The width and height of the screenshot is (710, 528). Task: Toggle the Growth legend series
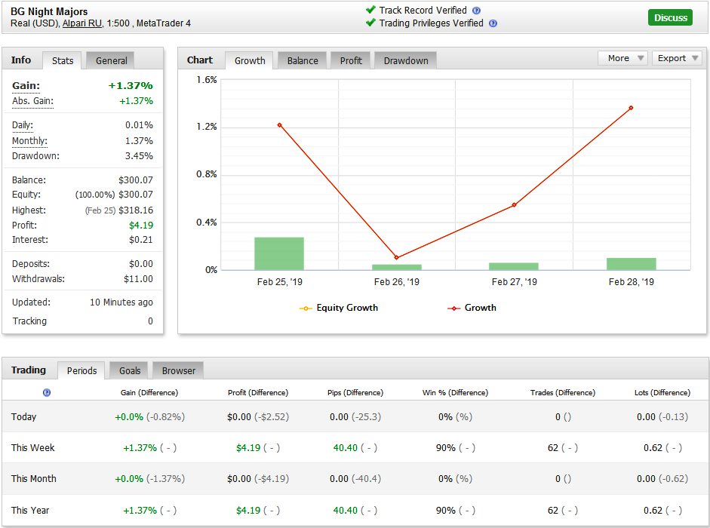point(472,308)
